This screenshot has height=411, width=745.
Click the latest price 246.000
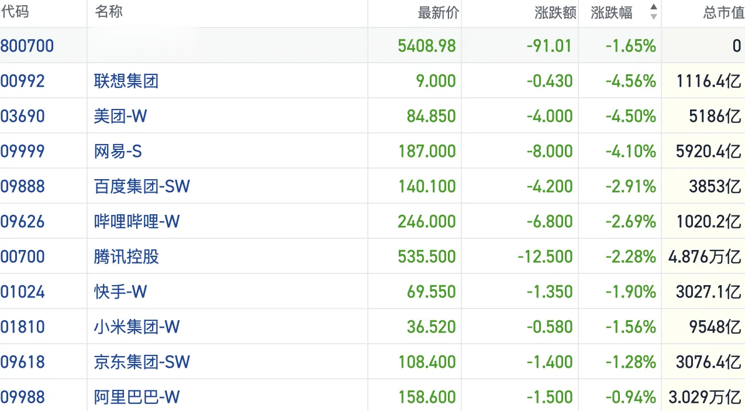click(427, 221)
